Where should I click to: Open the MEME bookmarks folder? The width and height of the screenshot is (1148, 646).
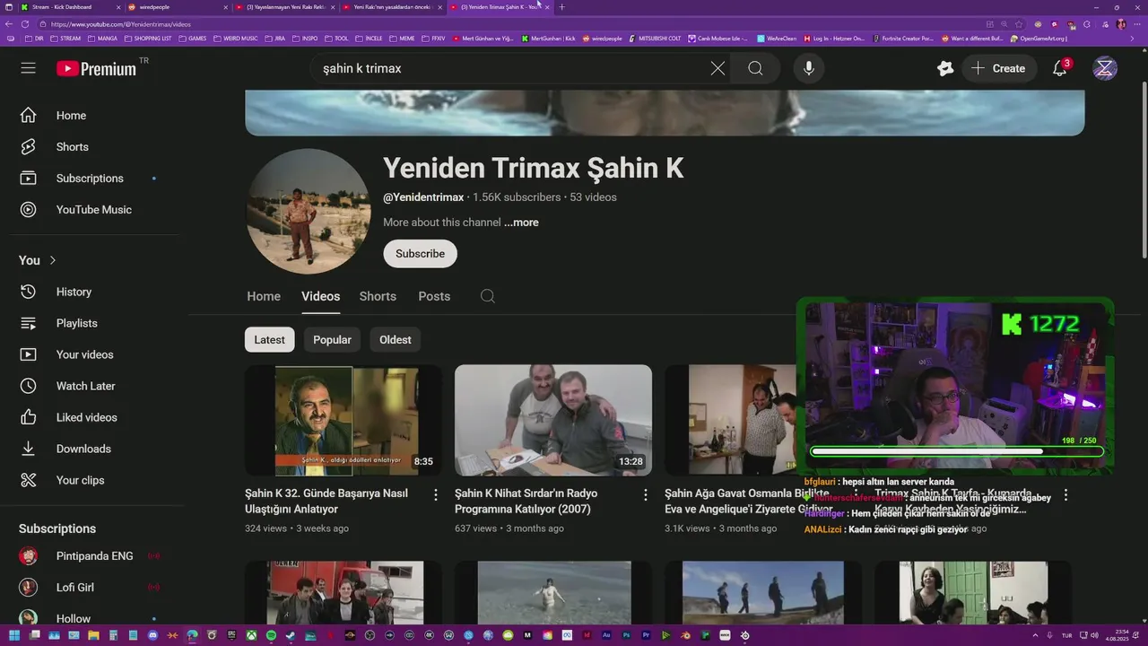[x=402, y=39]
